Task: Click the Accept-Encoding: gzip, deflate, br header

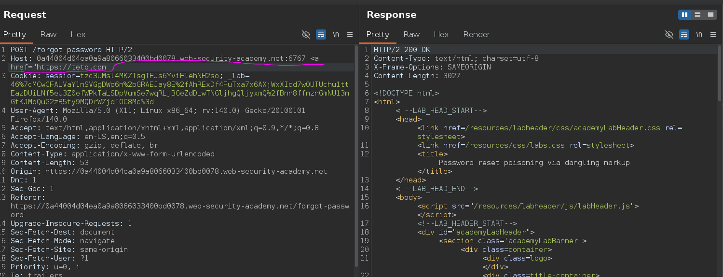Action: 84,145
